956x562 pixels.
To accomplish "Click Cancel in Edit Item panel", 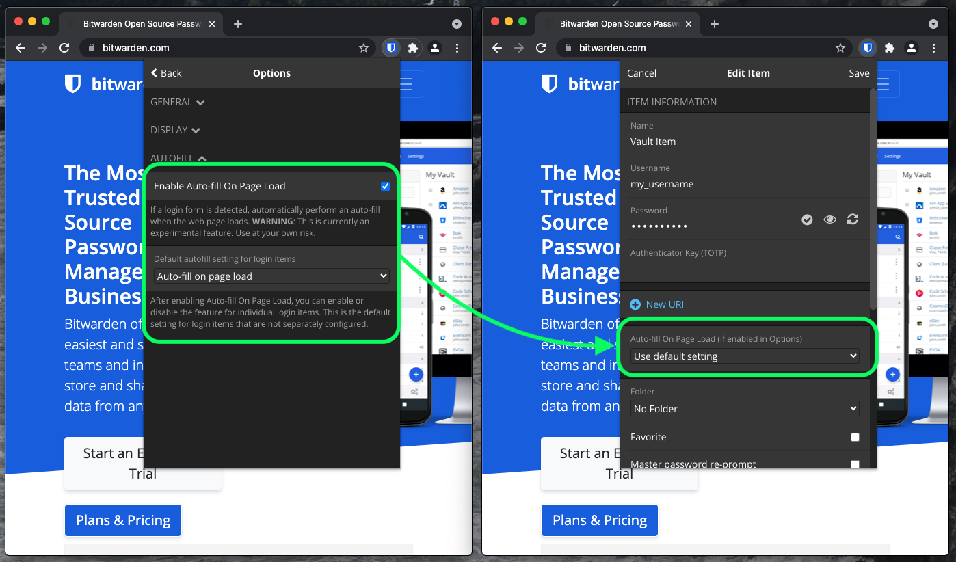I will pos(641,73).
